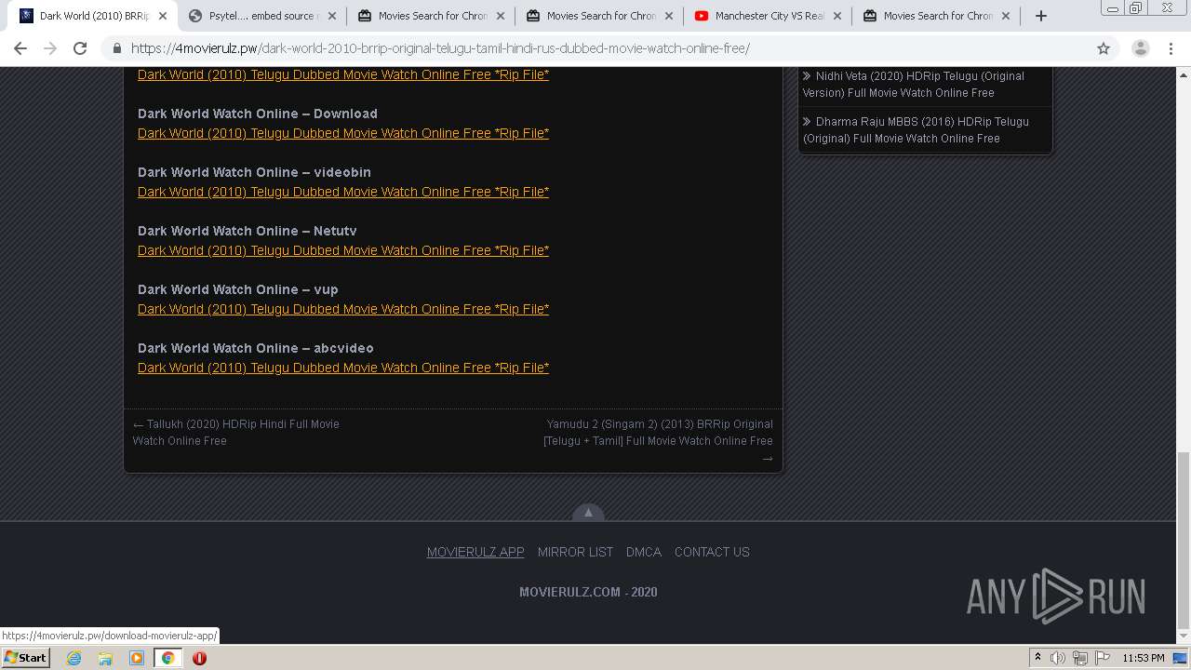Launch Internet Explorer from taskbar
The image size is (1191, 670).
point(74,658)
